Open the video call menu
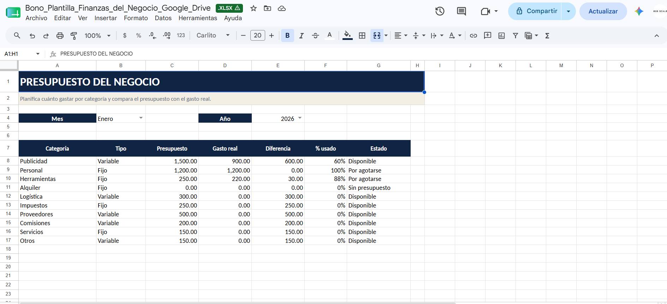 tap(489, 11)
